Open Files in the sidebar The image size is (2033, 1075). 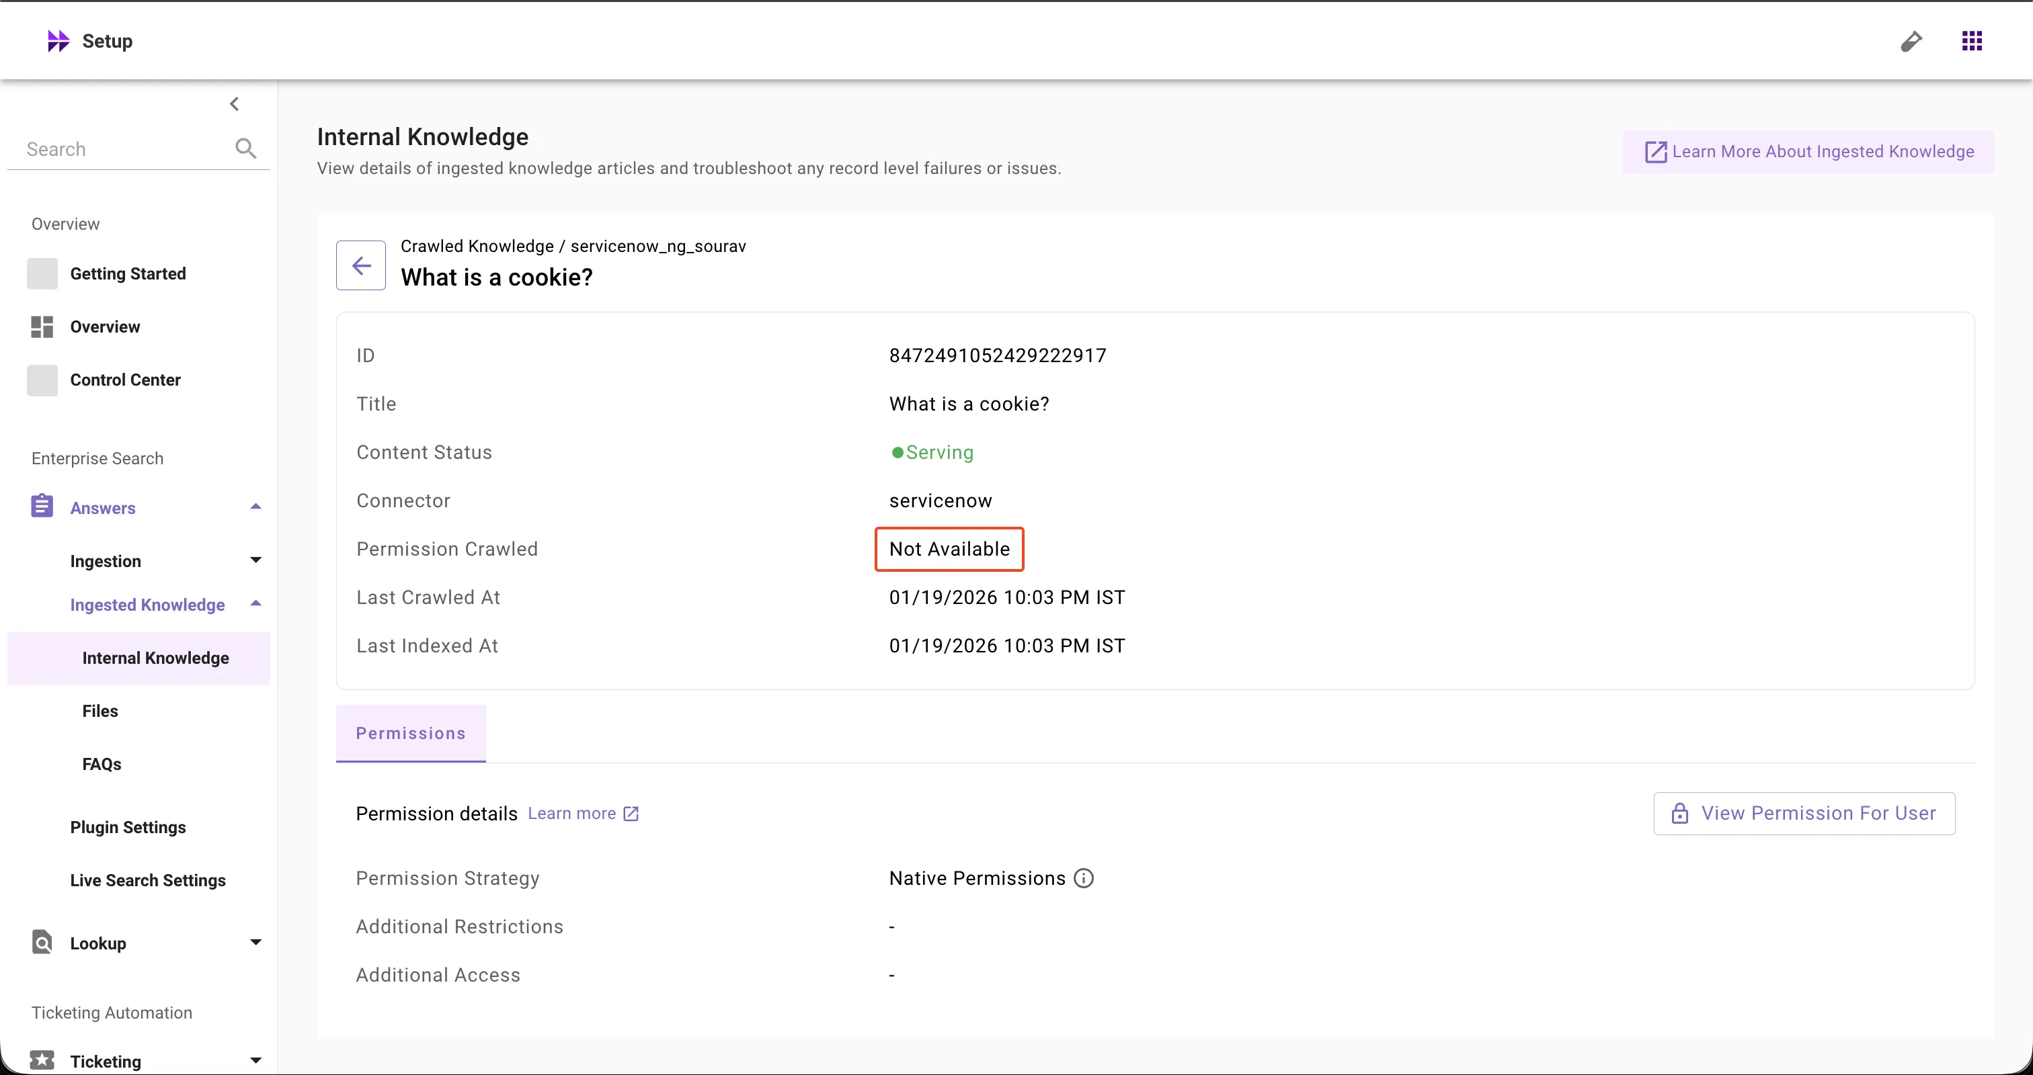(100, 711)
